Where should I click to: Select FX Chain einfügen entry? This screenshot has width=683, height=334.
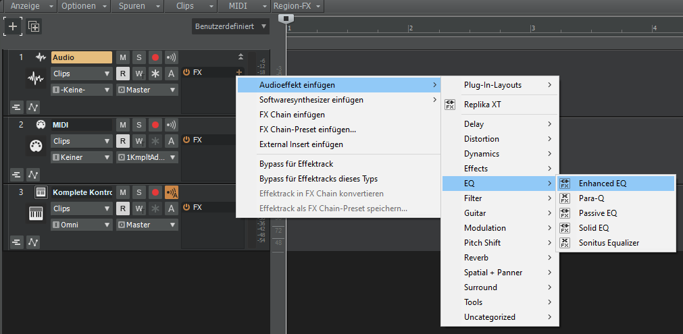[338, 115]
